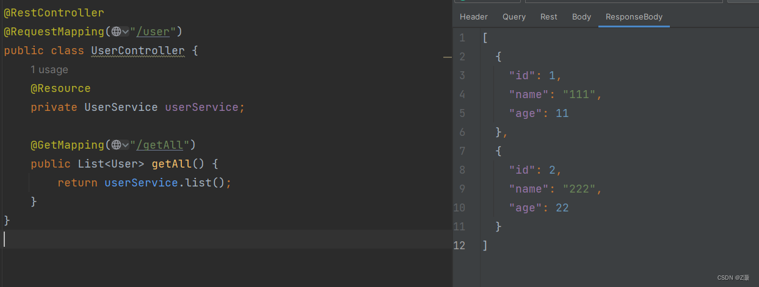The height and width of the screenshot is (287, 759).
Task: Open the Rest tab
Action: [x=548, y=16]
